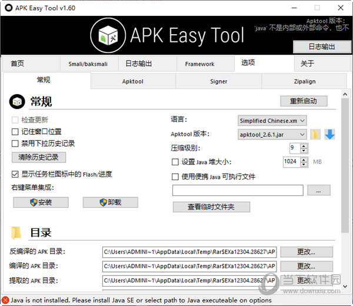This screenshot has width=353, height=306.
Task: Toggle the 检查更新 checkbox
Action: pyautogui.click(x=15, y=120)
